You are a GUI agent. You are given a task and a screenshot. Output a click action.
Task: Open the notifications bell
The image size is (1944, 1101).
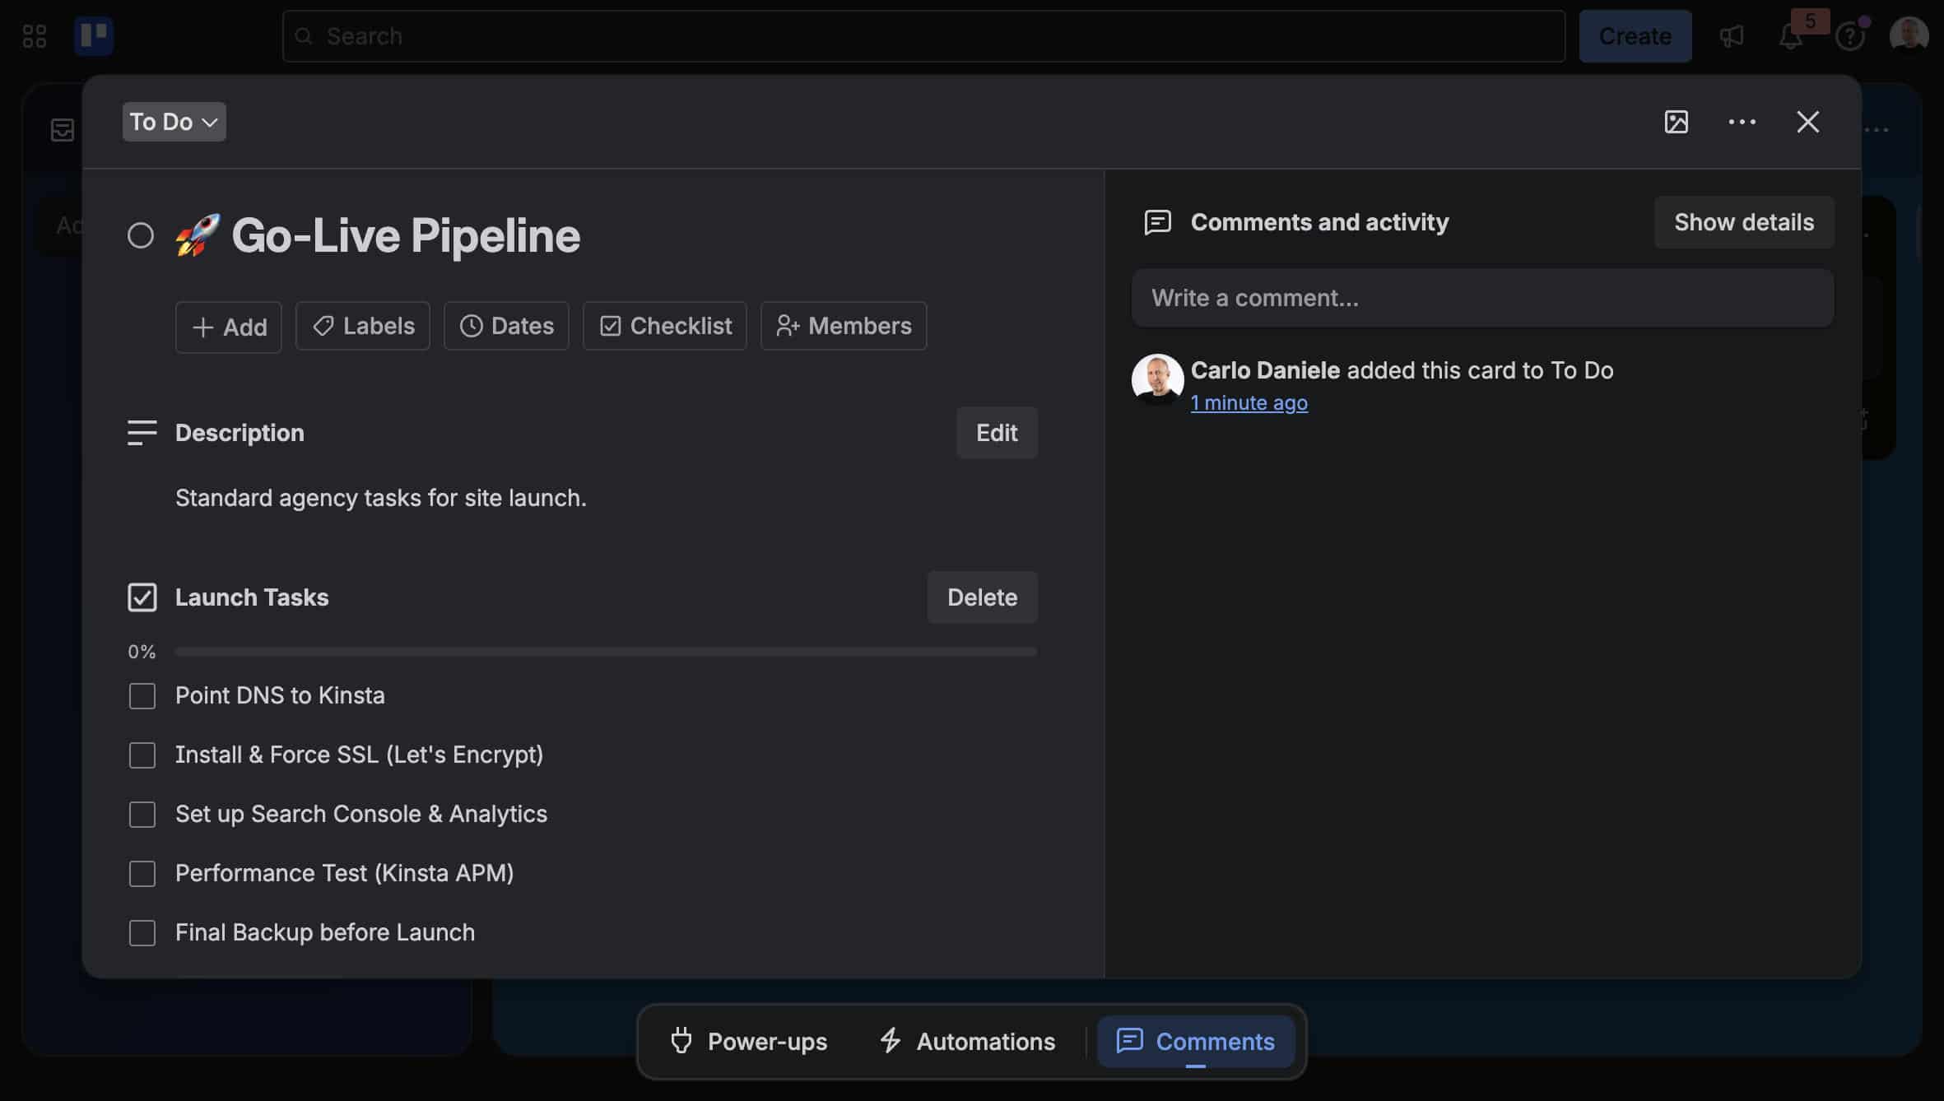point(1790,35)
